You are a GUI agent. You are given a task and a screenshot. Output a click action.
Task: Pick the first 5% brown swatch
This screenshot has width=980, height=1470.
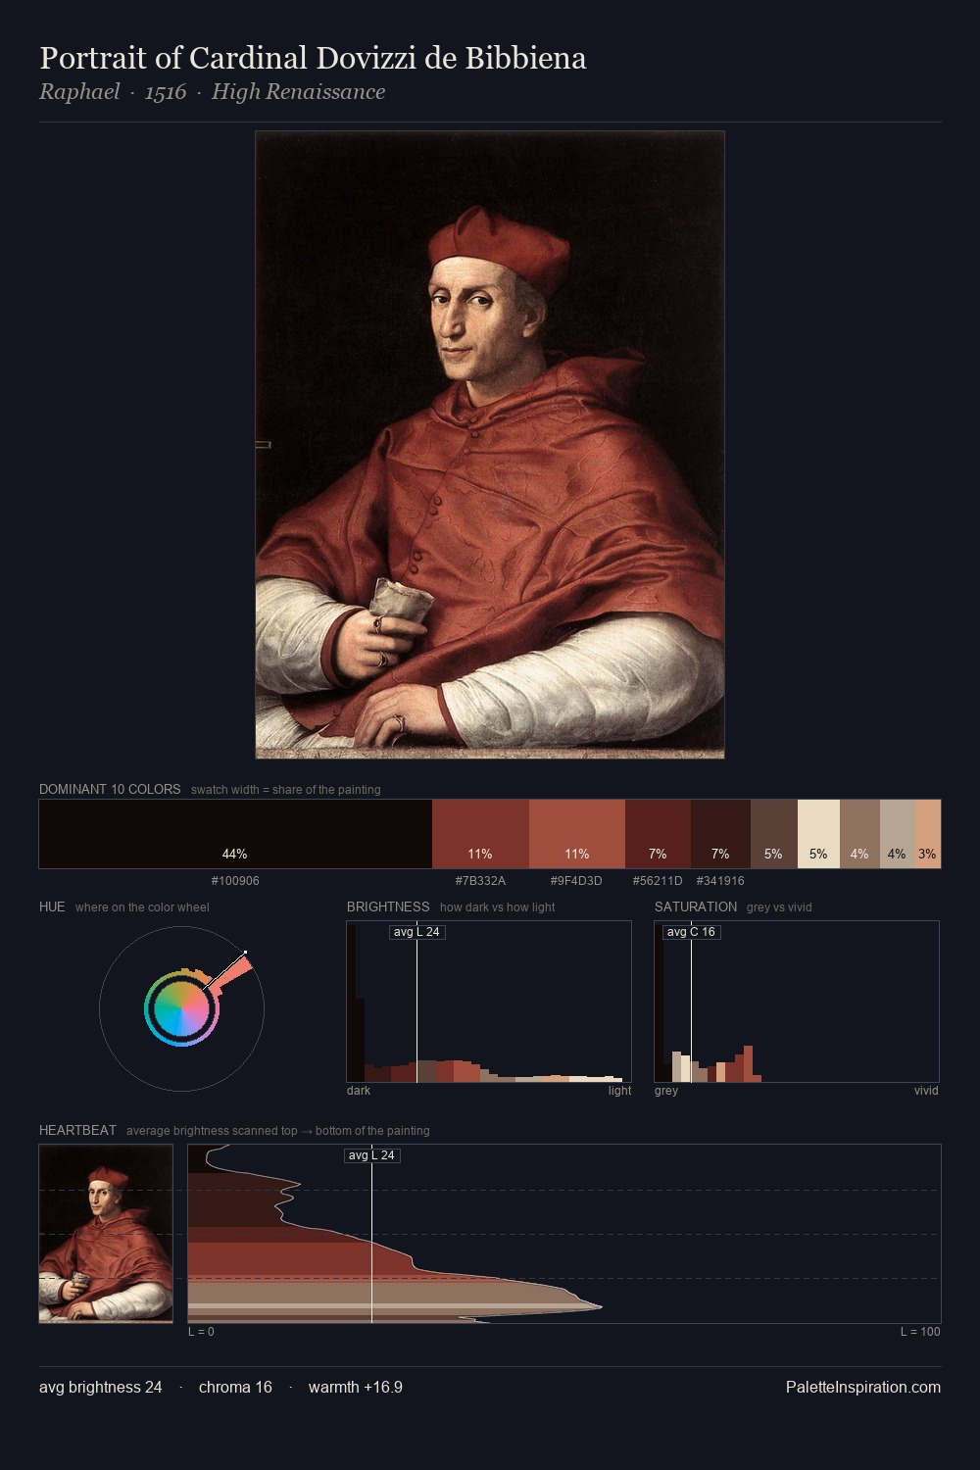pyautogui.click(x=774, y=834)
